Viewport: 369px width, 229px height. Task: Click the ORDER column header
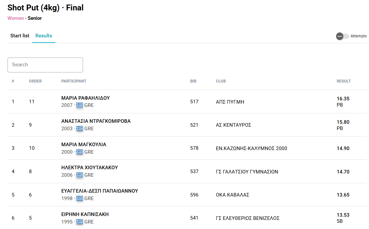pos(35,81)
